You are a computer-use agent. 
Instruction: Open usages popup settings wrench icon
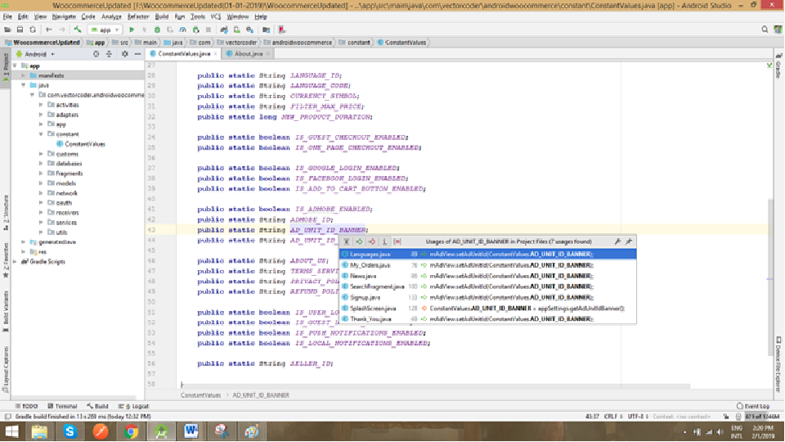tap(617, 241)
